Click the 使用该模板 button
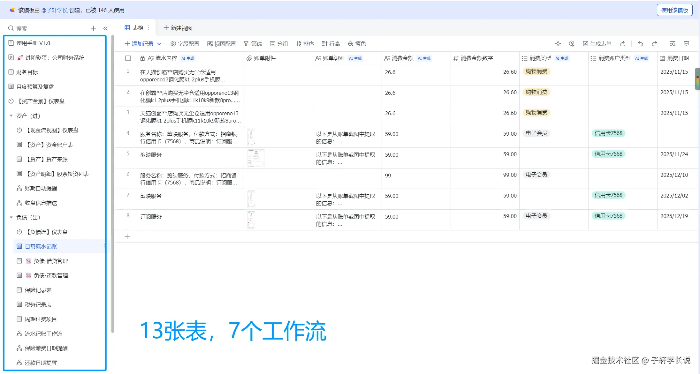 pyautogui.click(x=674, y=10)
